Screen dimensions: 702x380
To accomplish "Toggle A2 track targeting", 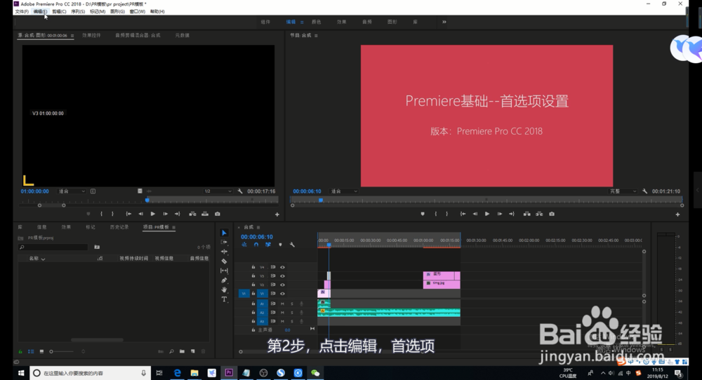I will (x=263, y=313).
